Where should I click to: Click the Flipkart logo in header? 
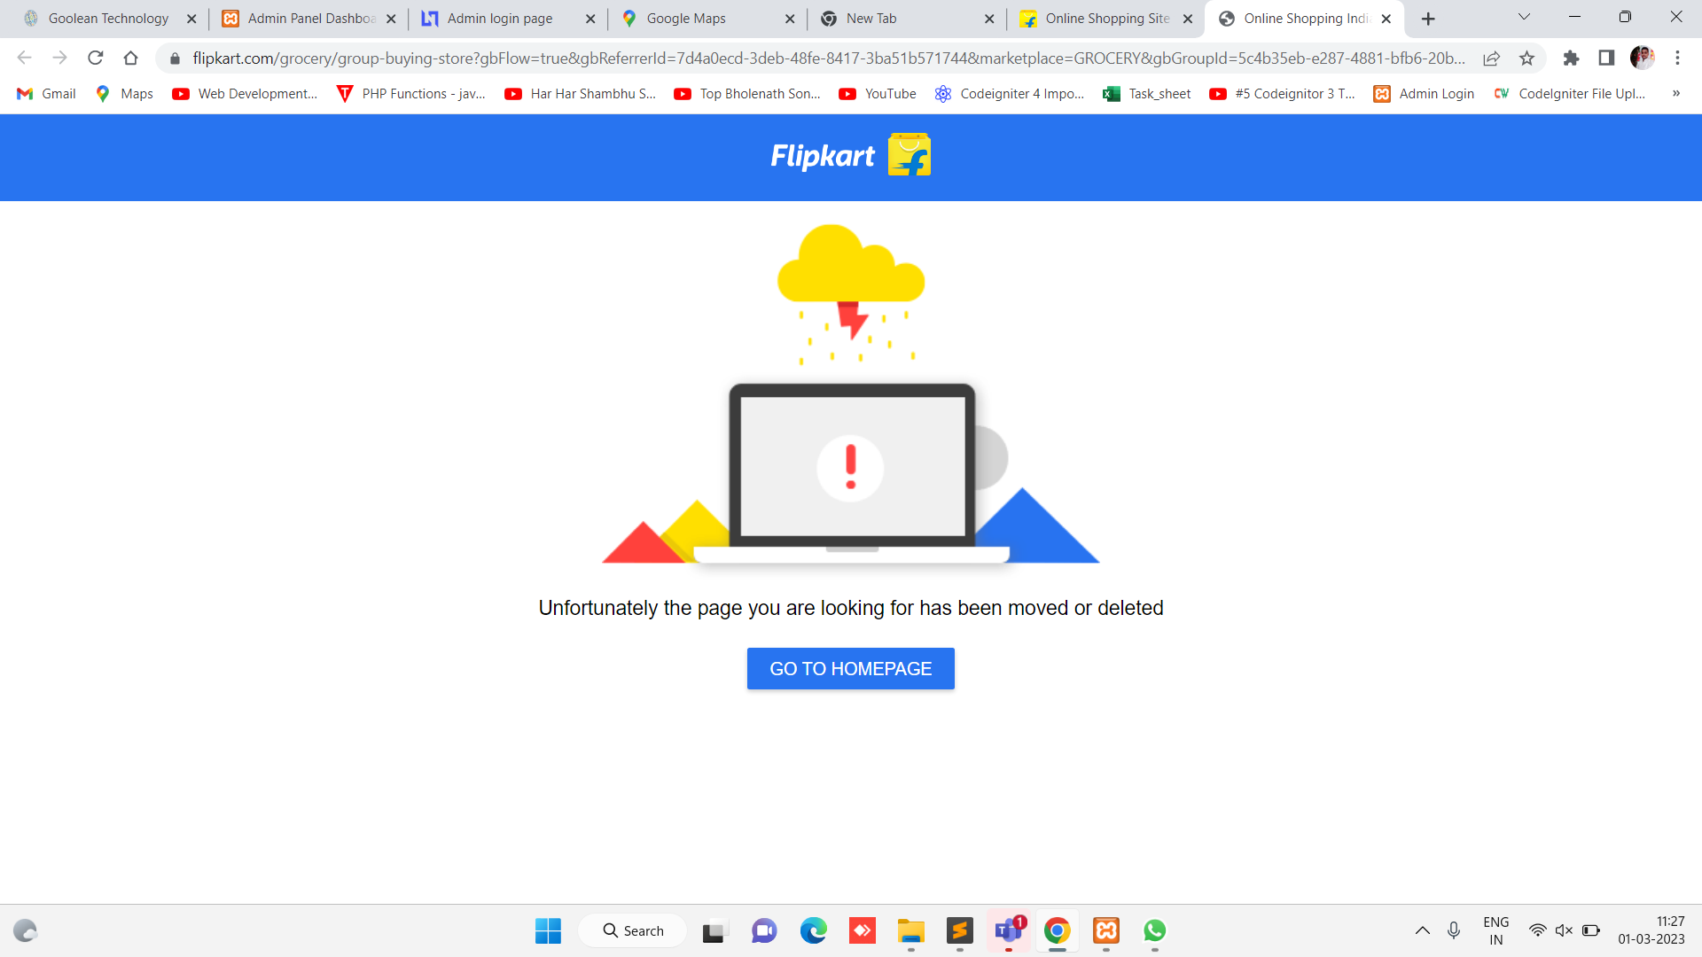[x=850, y=156]
